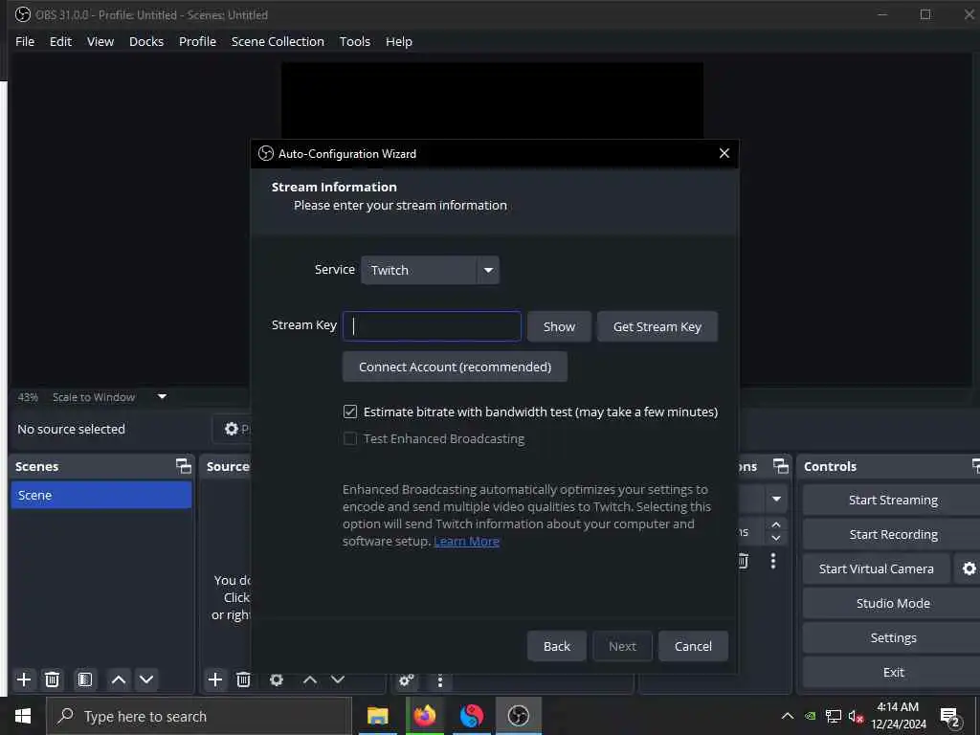The height and width of the screenshot is (735, 980).
Task: Open the File menu
Action: pyautogui.click(x=25, y=41)
